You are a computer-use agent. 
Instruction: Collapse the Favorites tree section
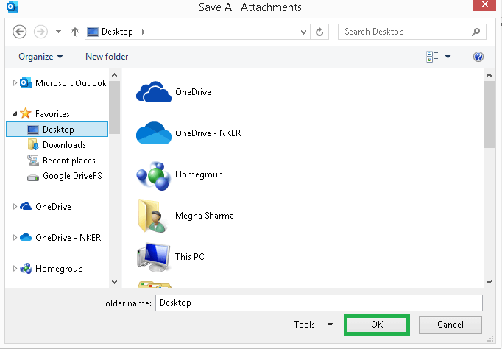(x=15, y=113)
